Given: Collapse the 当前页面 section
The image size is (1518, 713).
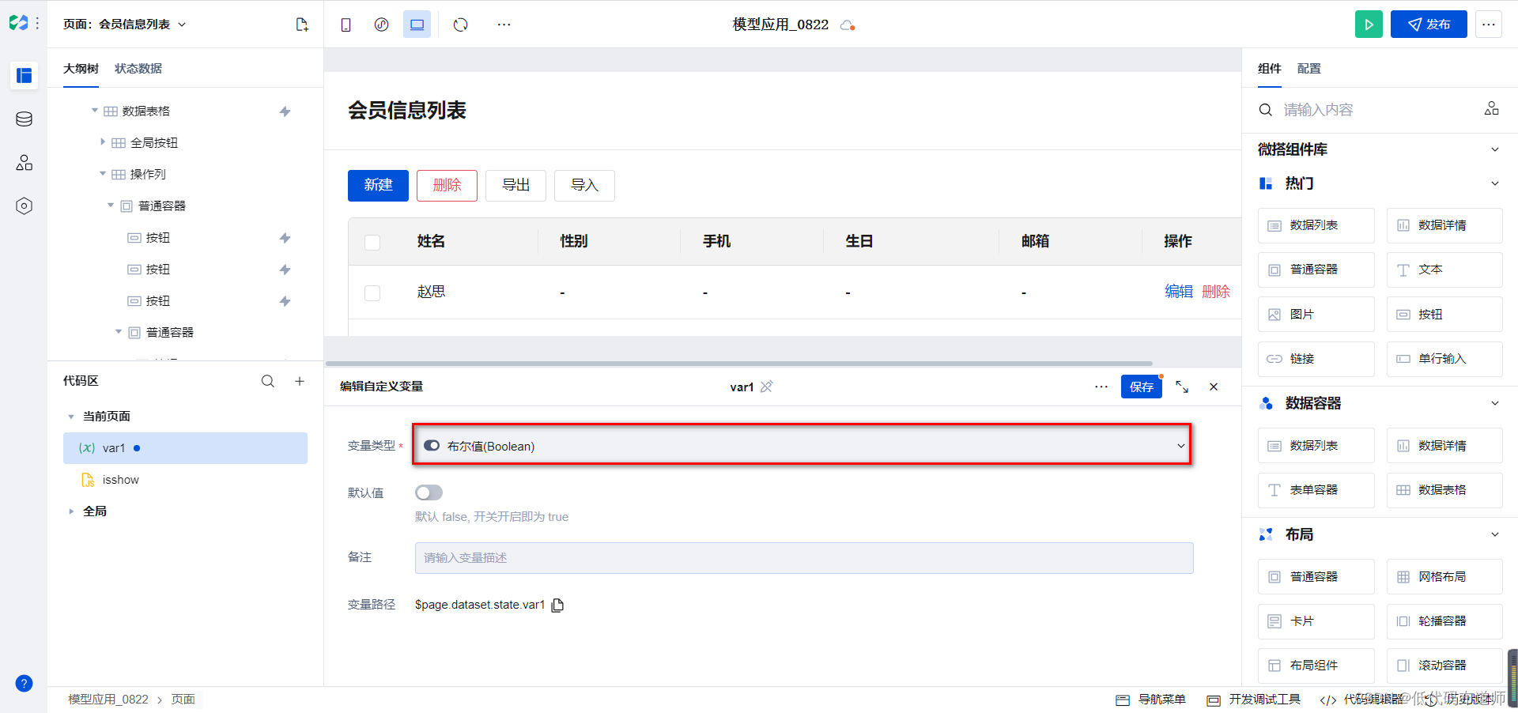Looking at the screenshot, I should pos(71,417).
